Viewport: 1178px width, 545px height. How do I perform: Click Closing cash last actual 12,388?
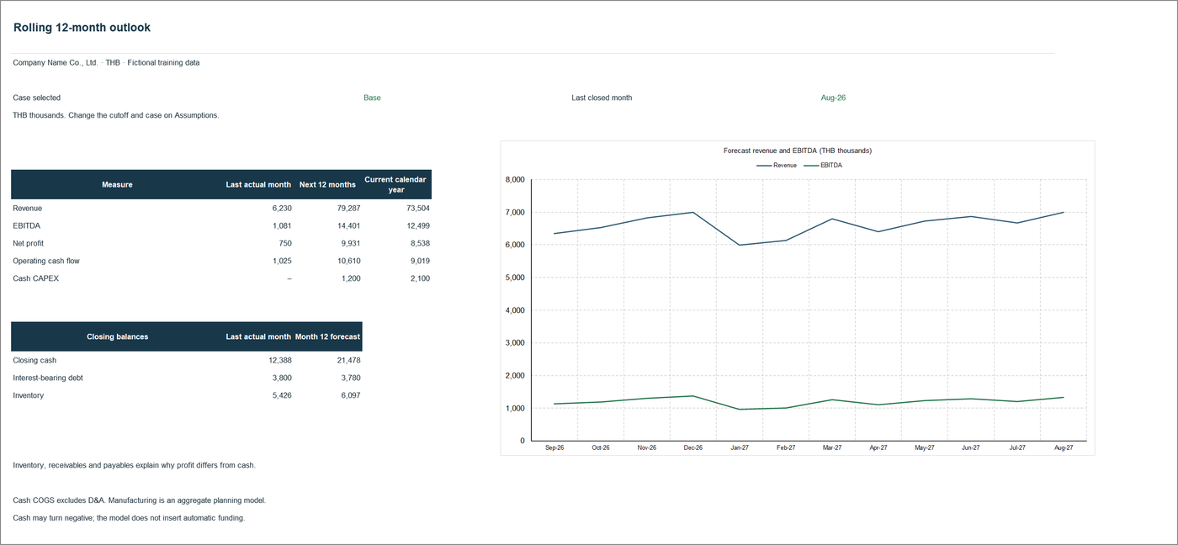pos(279,360)
